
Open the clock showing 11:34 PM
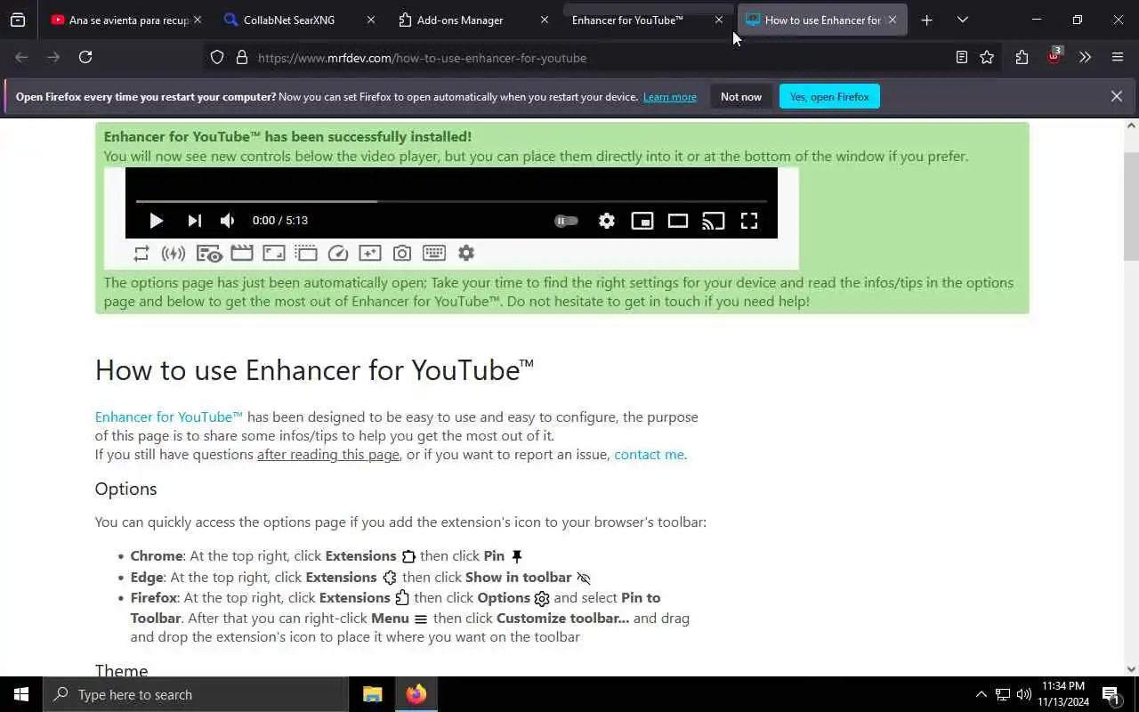click(x=1064, y=694)
